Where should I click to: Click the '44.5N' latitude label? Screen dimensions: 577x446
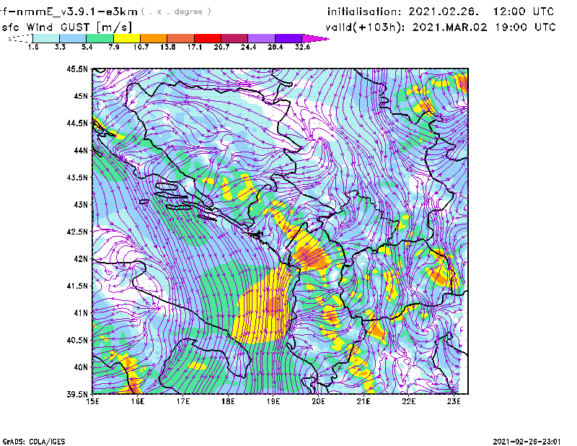(77, 123)
